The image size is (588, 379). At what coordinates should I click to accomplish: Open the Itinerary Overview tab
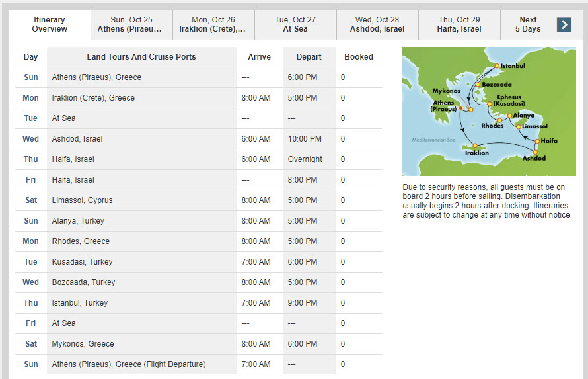tap(50, 24)
